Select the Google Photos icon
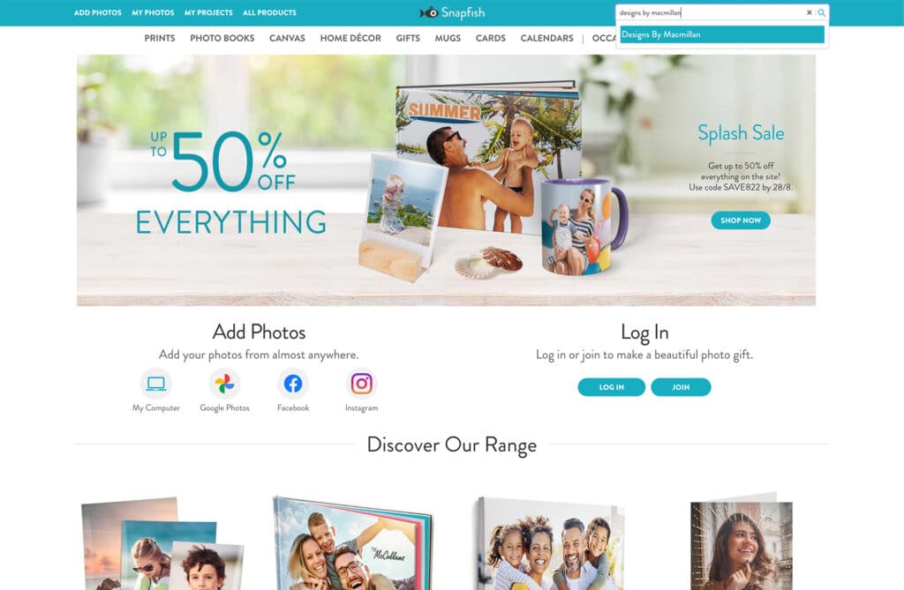 [224, 383]
